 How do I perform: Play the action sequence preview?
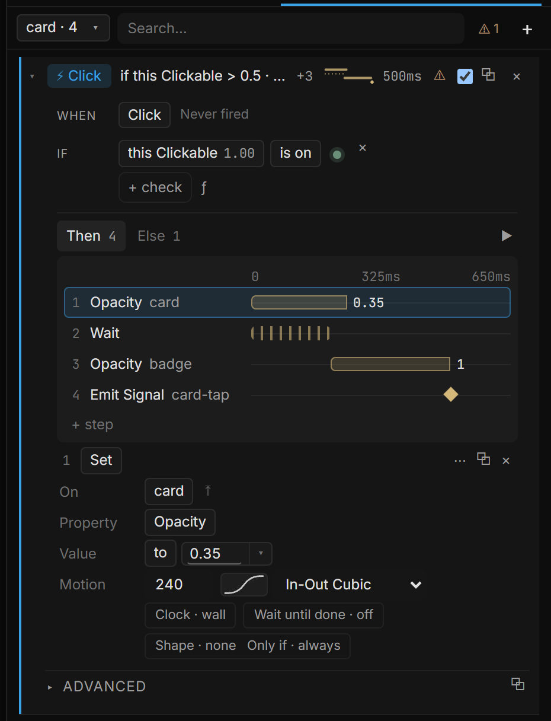[x=507, y=236]
